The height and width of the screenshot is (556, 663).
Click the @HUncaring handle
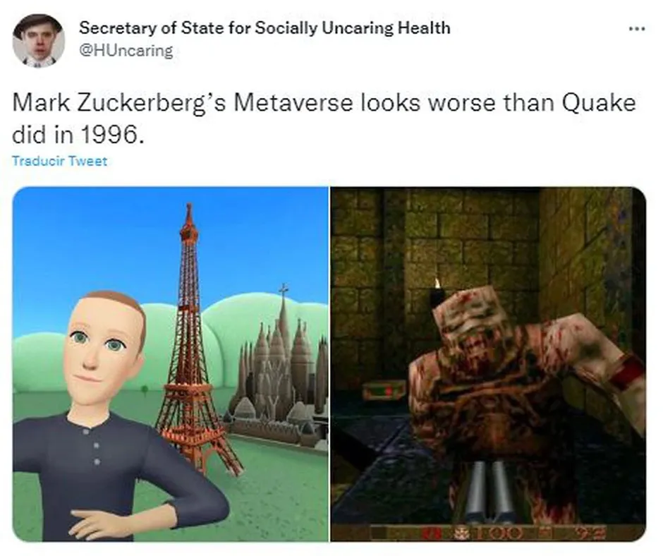(126, 51)
